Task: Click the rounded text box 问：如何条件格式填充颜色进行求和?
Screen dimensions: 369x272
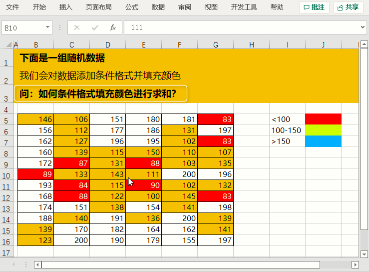Action: tap(100, 93)
